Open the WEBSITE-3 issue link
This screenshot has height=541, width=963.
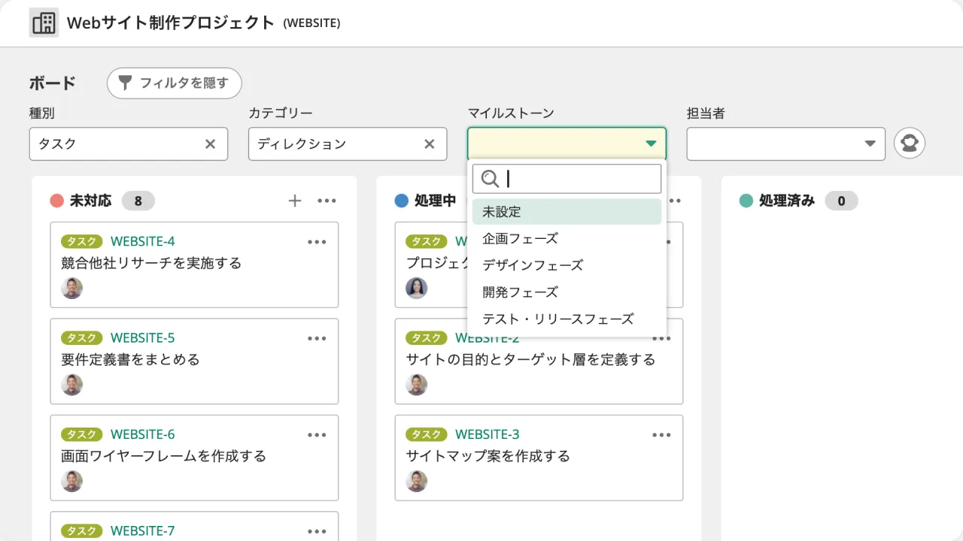point(488,434)
